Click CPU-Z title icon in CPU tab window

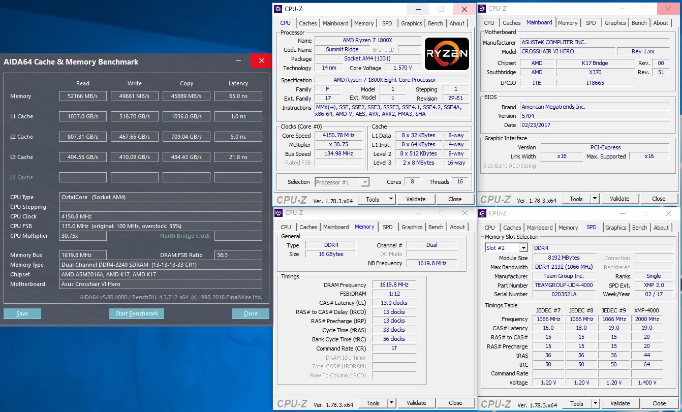coord(277,9)
